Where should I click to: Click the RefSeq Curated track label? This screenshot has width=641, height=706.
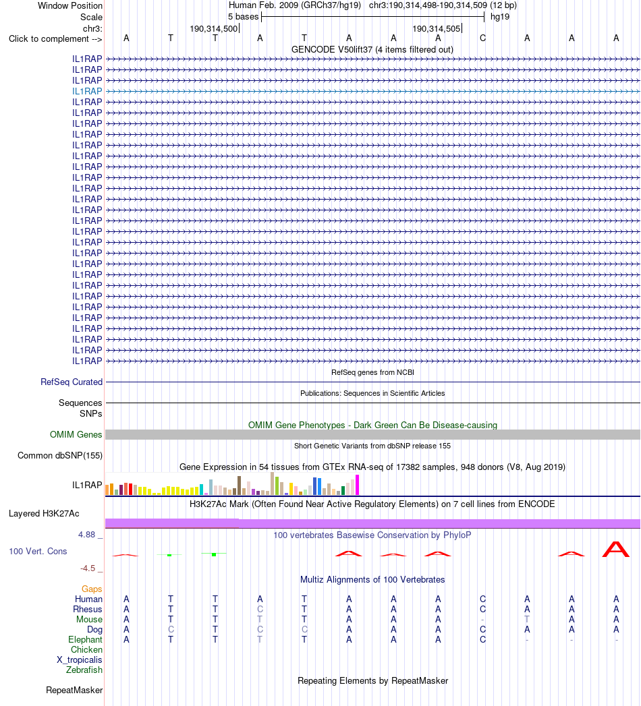(71, 382)
